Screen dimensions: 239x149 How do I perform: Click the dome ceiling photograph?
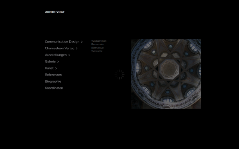(x=166, y=74)
